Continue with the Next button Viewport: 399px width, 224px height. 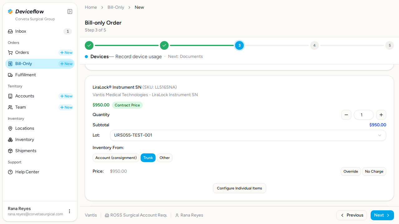point(382,215)
